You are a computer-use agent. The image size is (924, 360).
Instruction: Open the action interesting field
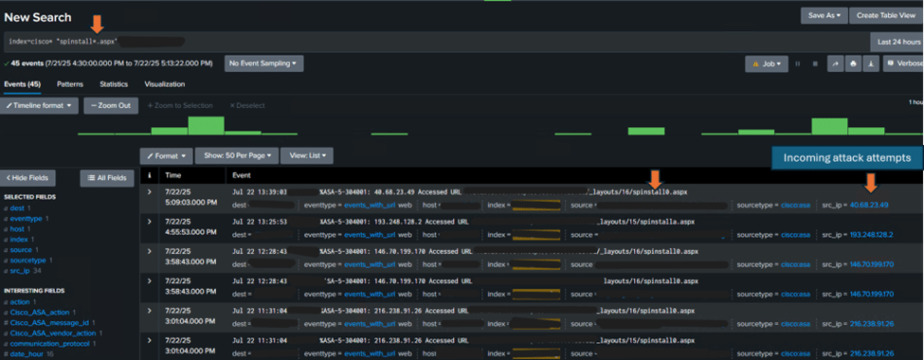pos(20,301)
